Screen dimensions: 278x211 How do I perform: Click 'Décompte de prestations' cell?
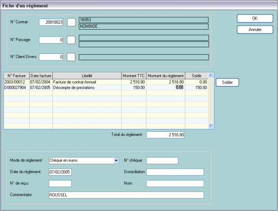(87, 88)
